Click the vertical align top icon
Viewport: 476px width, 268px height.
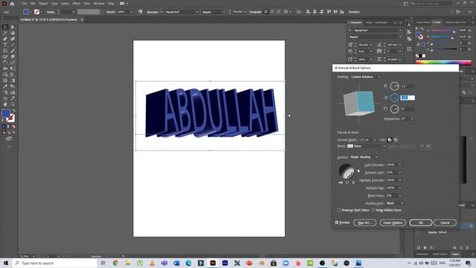tap(329, 12)
